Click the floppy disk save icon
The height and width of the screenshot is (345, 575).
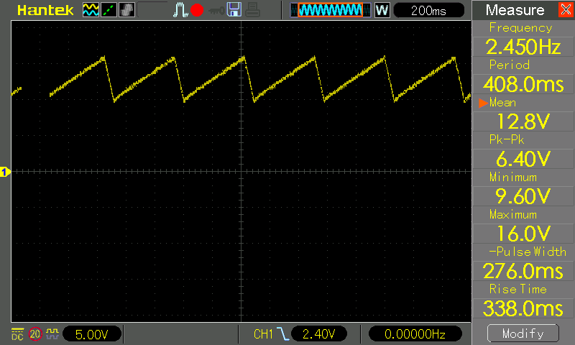[234, 10]
